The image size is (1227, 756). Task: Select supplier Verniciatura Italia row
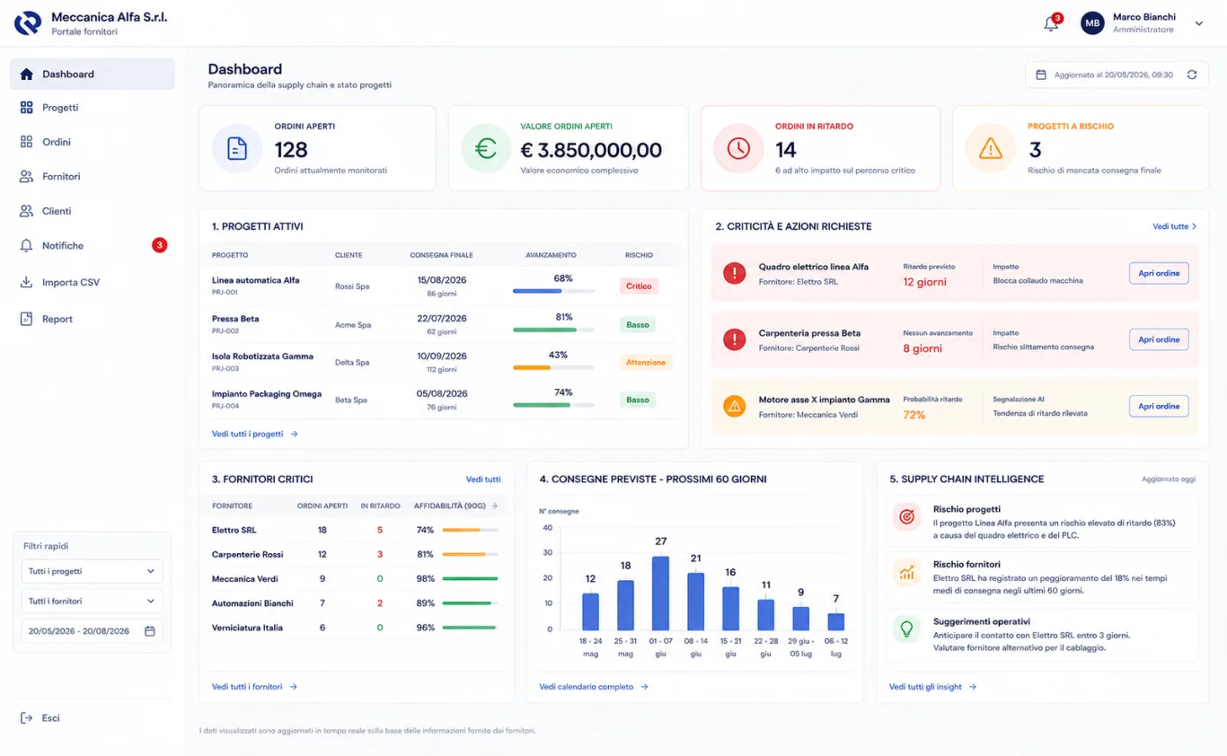[x=356, y=628]
